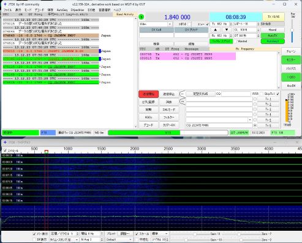Screen dimensions: 302x243
Task: Click the Gain 13 slider in waterfall controls
Action: [194, 234]
